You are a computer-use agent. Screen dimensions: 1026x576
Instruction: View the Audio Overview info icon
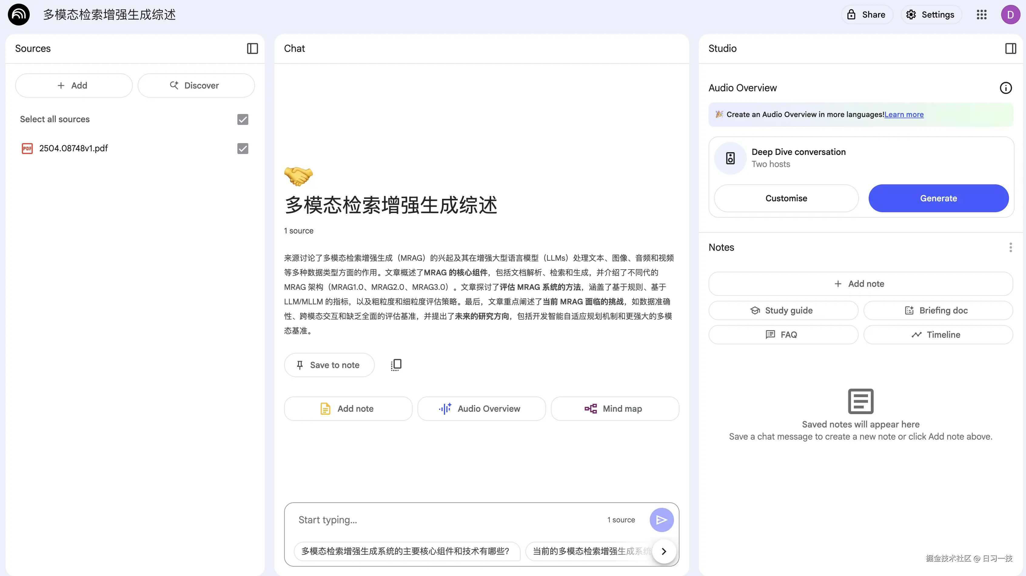[1005, 88]
